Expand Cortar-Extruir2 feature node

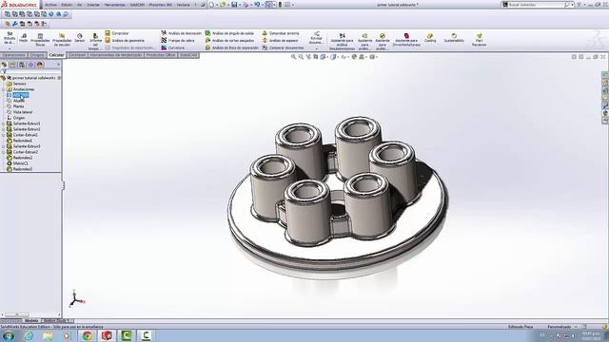click(x=4, y=152)
